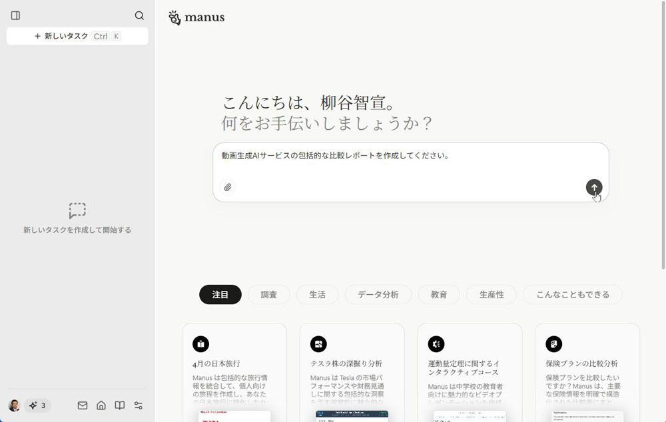The width and height of the screenshot is (666, 422).
Task: Select the 生活 tab
Action: coord(317,295)
